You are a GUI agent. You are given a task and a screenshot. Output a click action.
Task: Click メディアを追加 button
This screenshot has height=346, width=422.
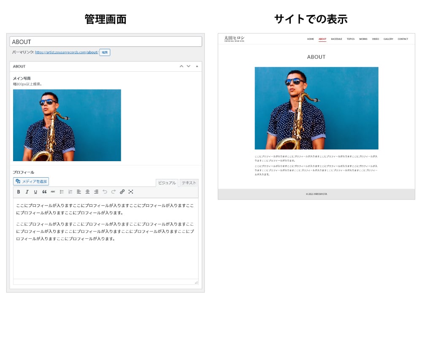pyautogui.click(x=31, y=181)
